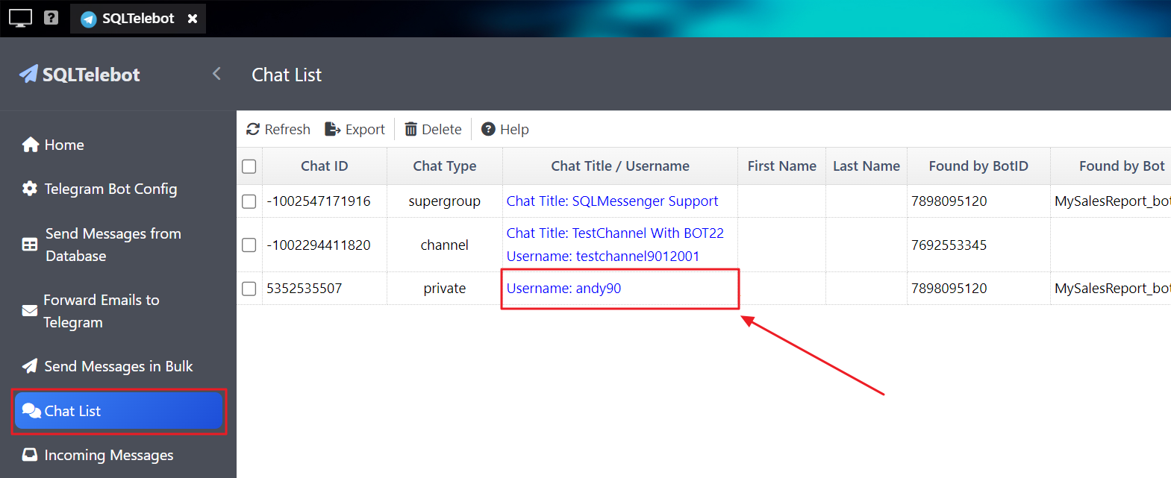Click the Chat List speech bubbles icon
Viewport: 1171px width, 478px height.
(x=31, y=411)
